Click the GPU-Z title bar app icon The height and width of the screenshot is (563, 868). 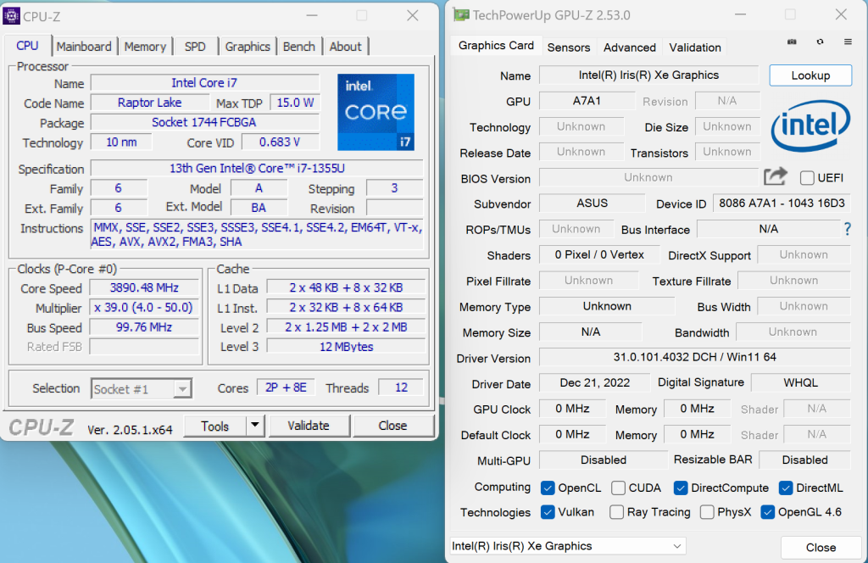click(461, 14)
